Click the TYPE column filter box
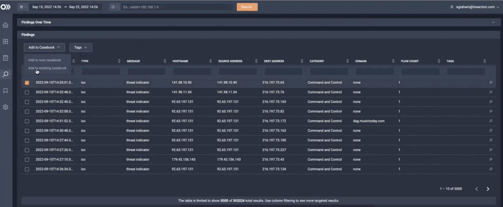 101,72
